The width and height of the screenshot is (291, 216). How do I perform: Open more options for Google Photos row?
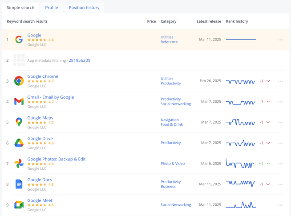click(x=280, y=164)
